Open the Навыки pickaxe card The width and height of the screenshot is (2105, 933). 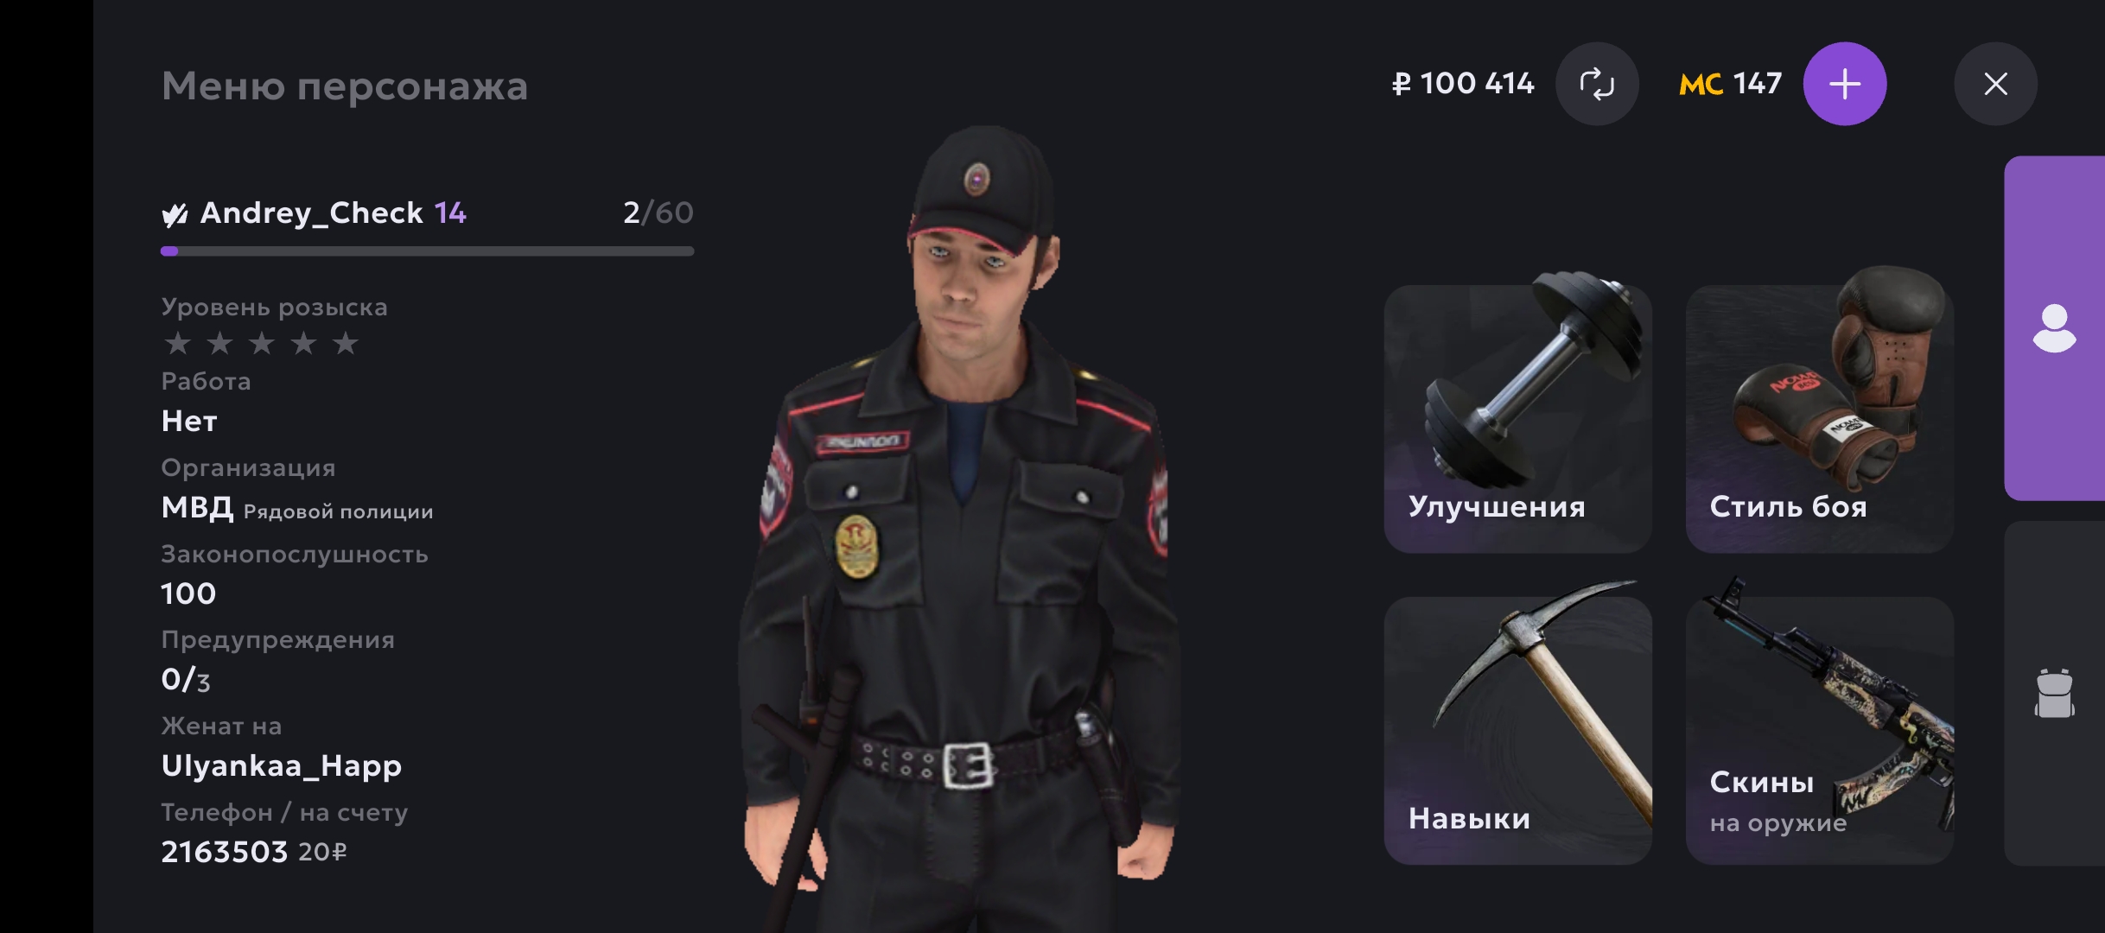pyautogui.click(x=1517, y=731)
